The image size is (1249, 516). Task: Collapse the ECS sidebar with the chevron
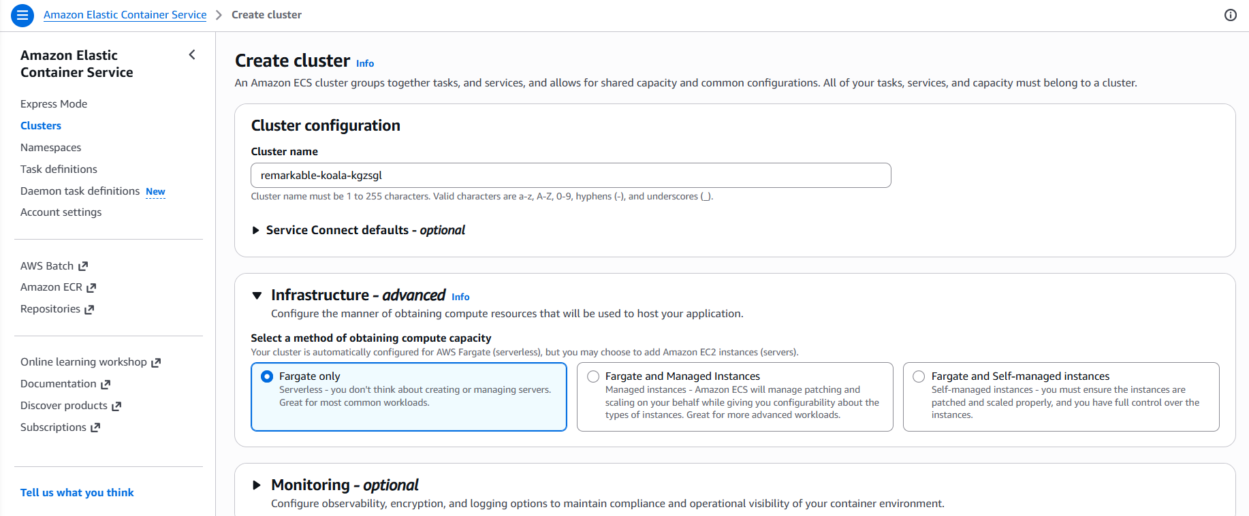coord(191,54)
